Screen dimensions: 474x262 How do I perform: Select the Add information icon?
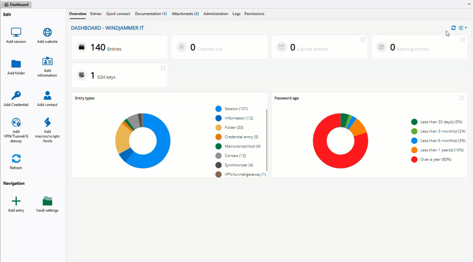click(x=47, y=61)
